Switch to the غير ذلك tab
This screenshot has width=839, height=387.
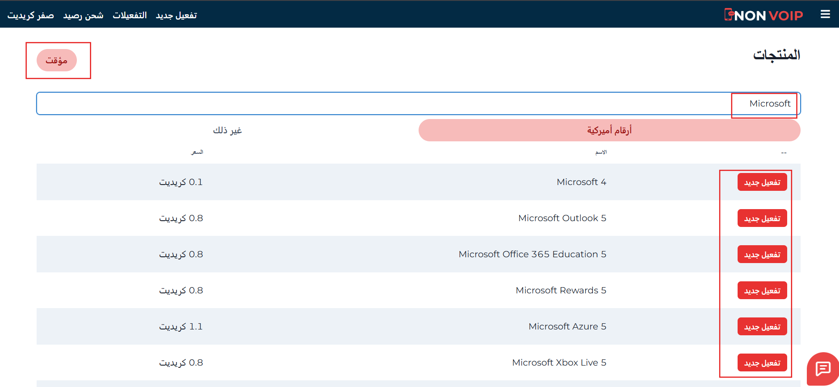pos(227,130)
